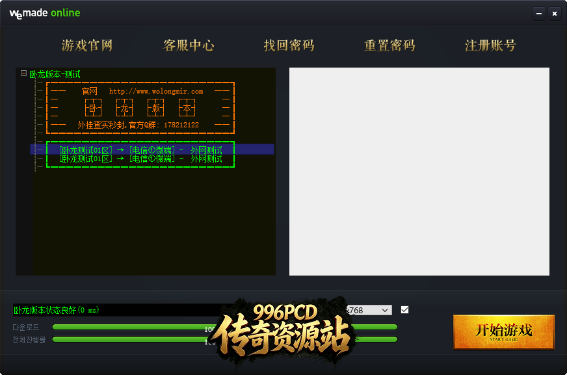
Task: Click the 注册账号 account registration tab
Action: coord(490,45)
